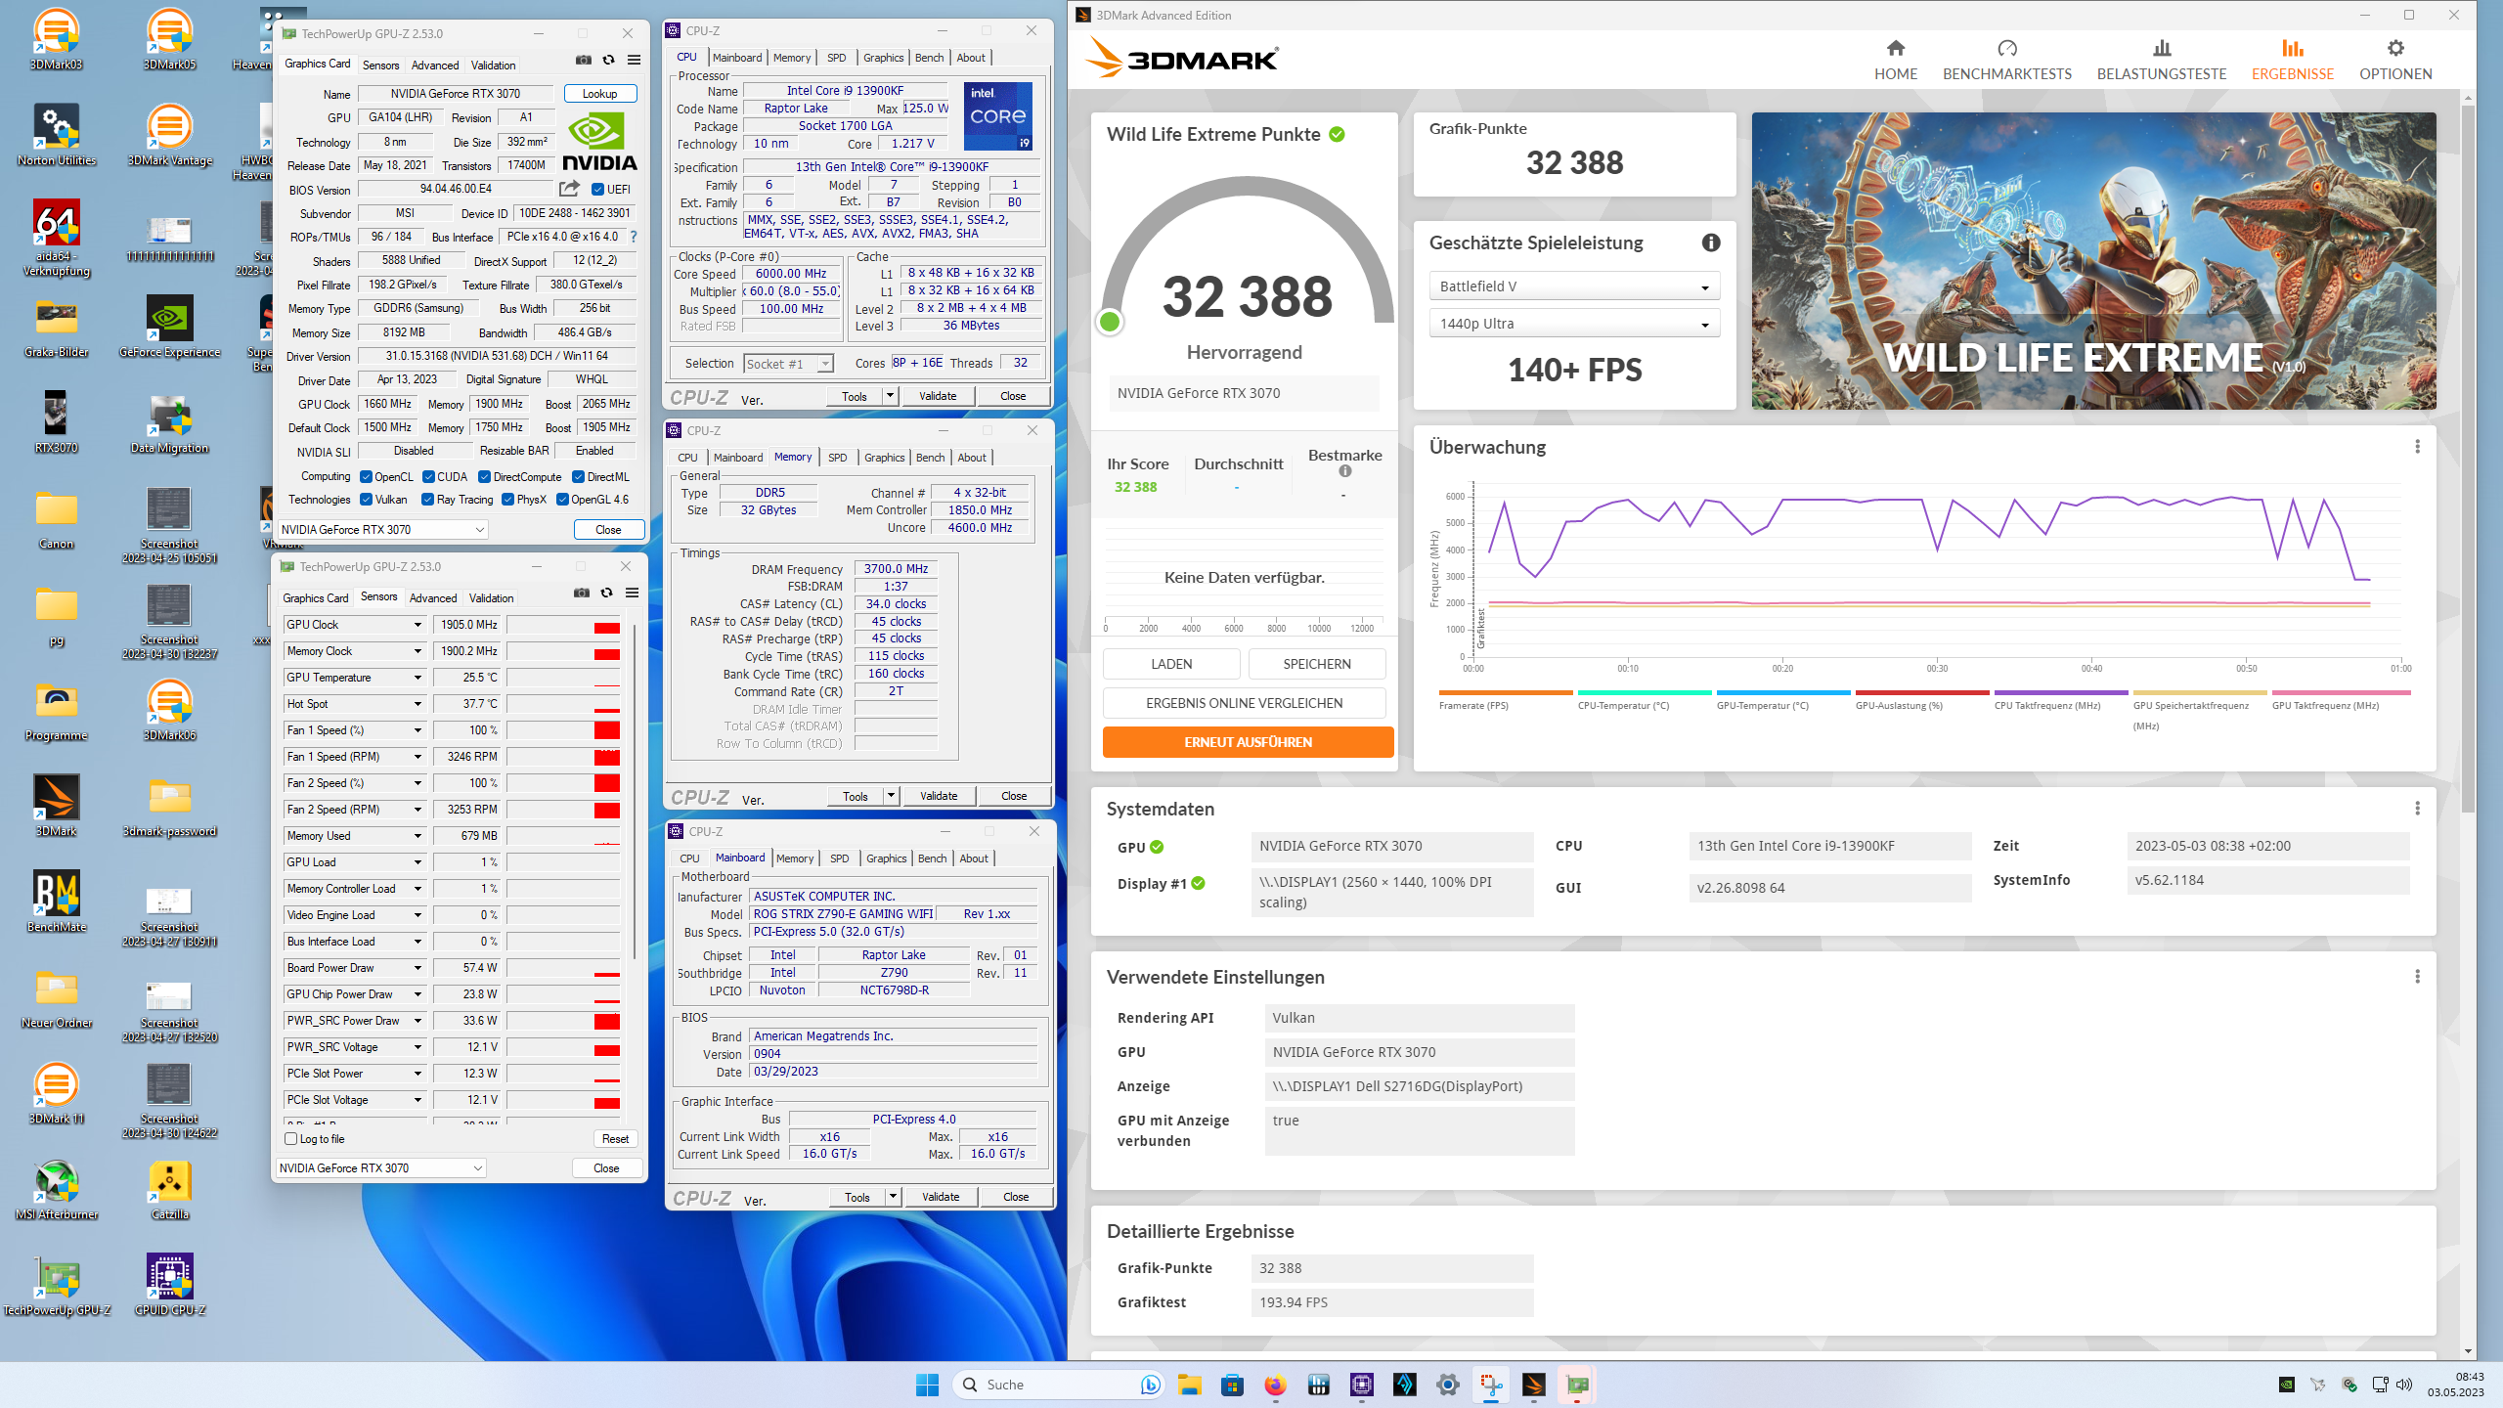Click the info icon next to Geschätzte Spieleleistung

coord(1710,242)
